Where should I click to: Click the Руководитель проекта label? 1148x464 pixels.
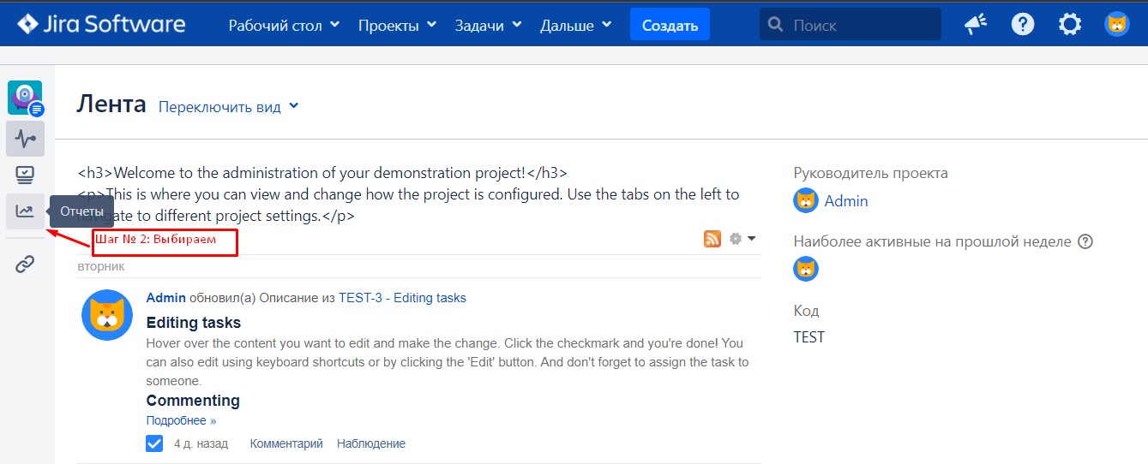click(x=871, y=173)
